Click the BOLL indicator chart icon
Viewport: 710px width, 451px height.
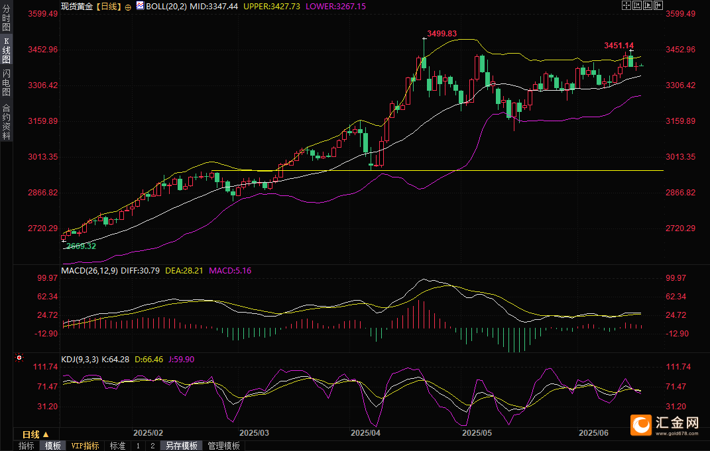point(139,6)
